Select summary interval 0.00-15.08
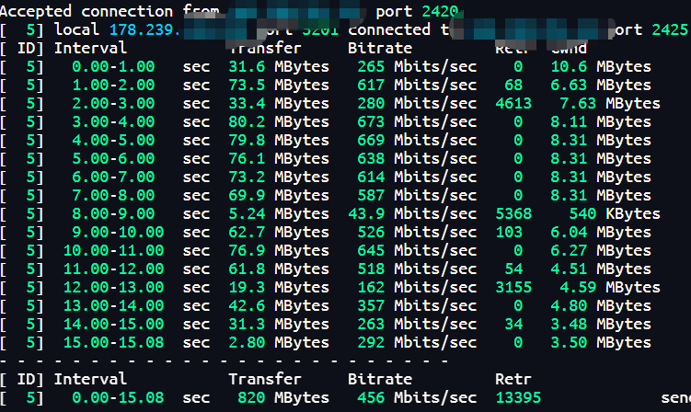This screenshot has height=412, width=691. tap(118, 397)
